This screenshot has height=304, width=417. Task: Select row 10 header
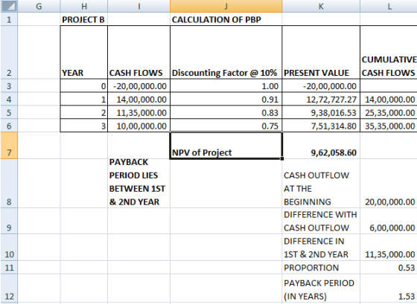pyautogui.click(x=9, y=248)
